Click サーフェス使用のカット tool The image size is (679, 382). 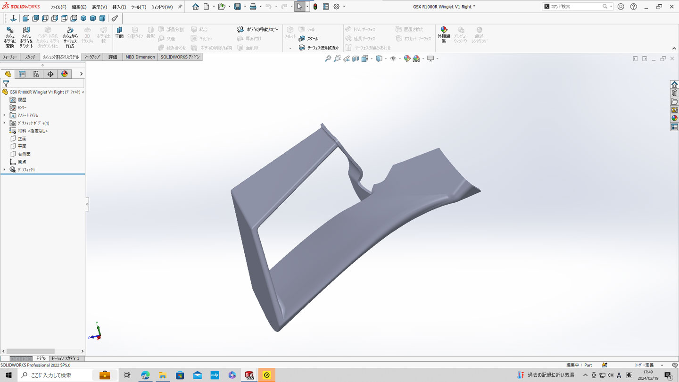click(x=319, y=48)
